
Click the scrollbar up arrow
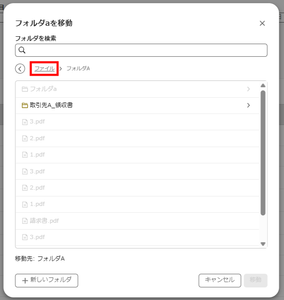[263, 86]
